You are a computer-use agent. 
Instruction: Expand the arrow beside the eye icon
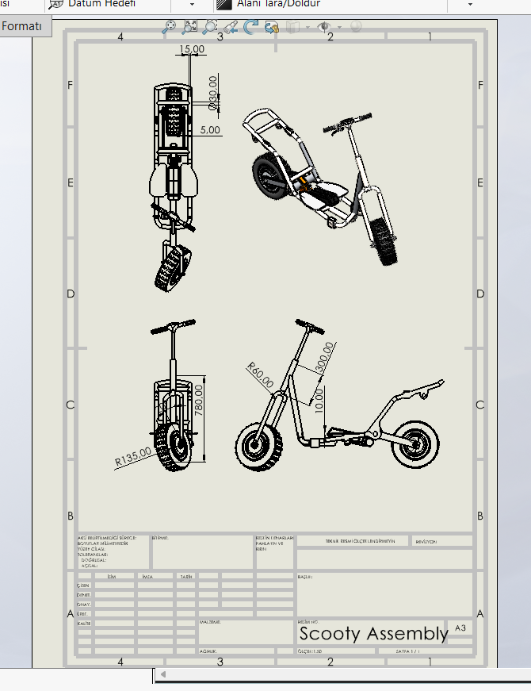(339, 27)
